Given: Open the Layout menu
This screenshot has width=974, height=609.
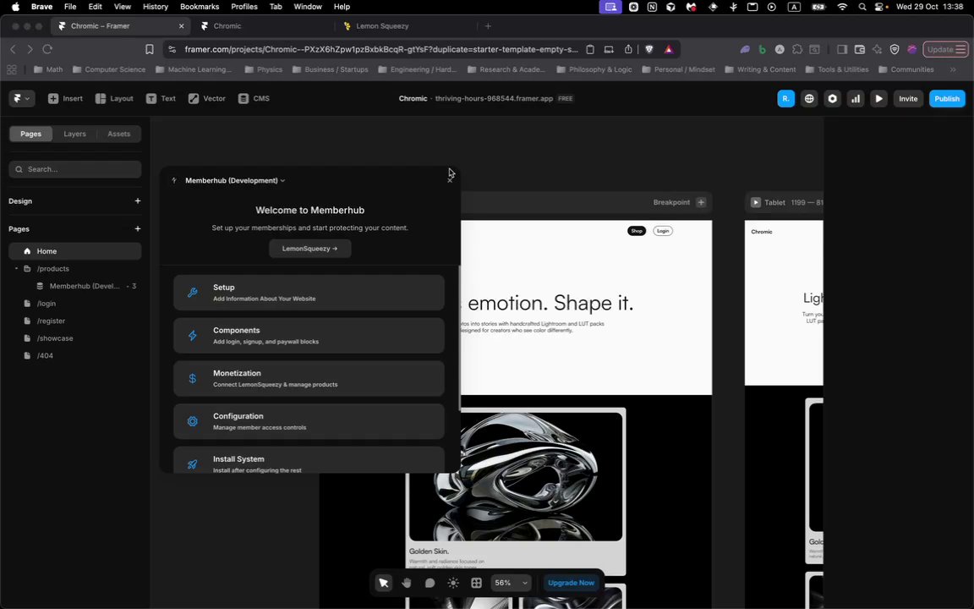Looking at the screenshot, I should click(114, 98).
